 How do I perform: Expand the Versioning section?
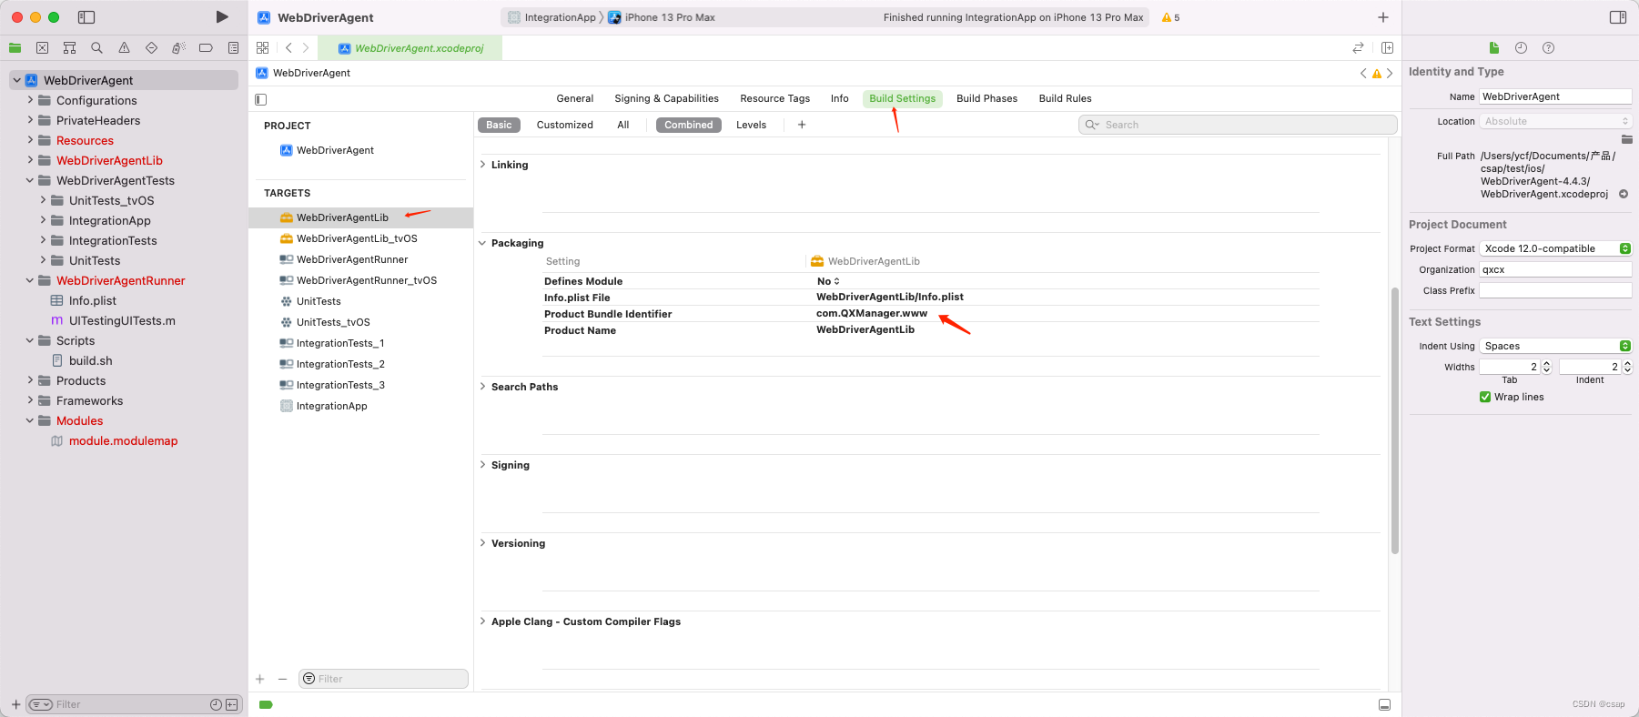coord(482,543)
